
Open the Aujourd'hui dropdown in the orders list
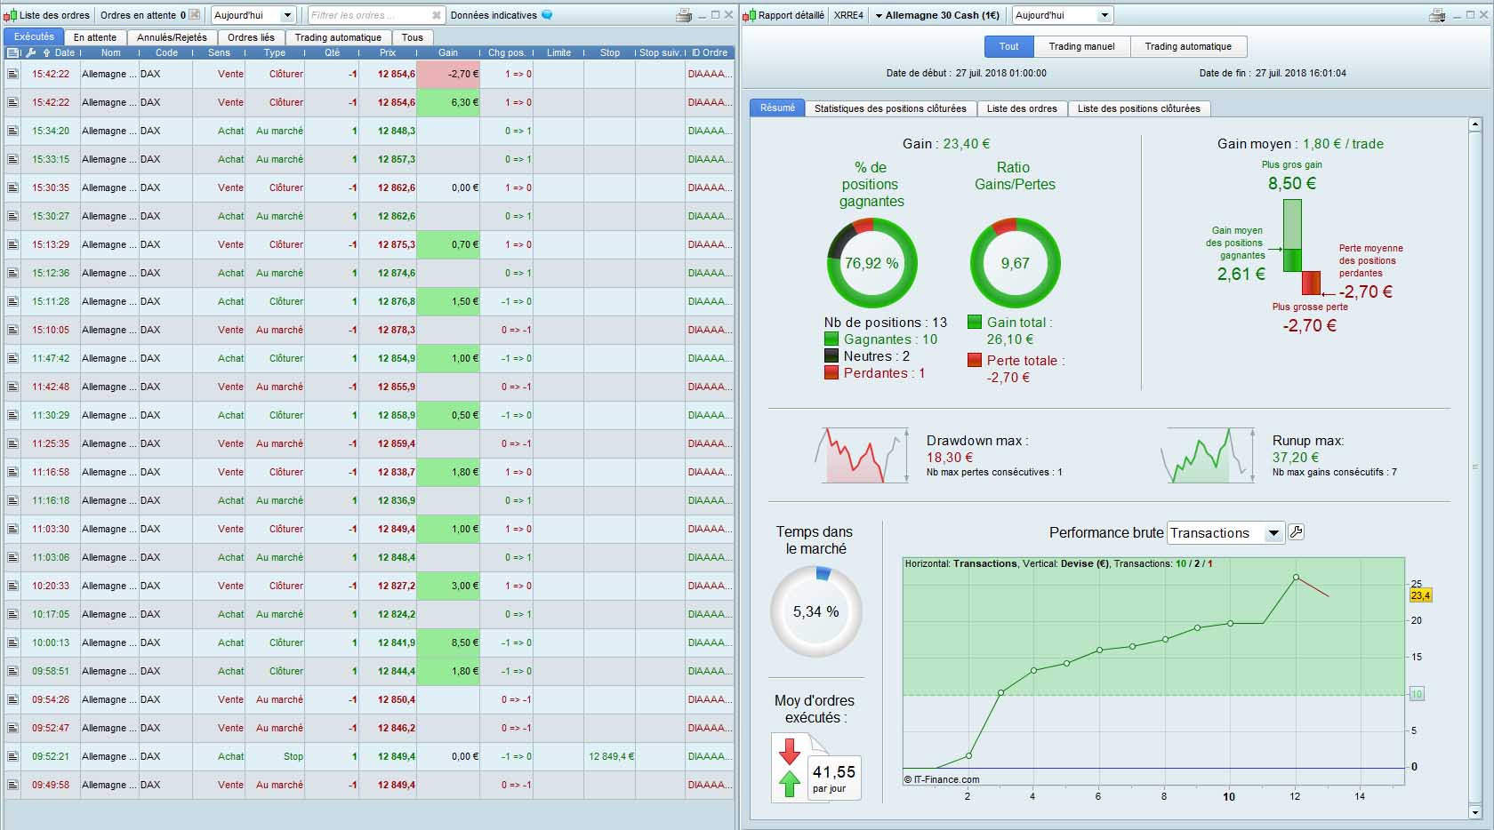point(253,15)
